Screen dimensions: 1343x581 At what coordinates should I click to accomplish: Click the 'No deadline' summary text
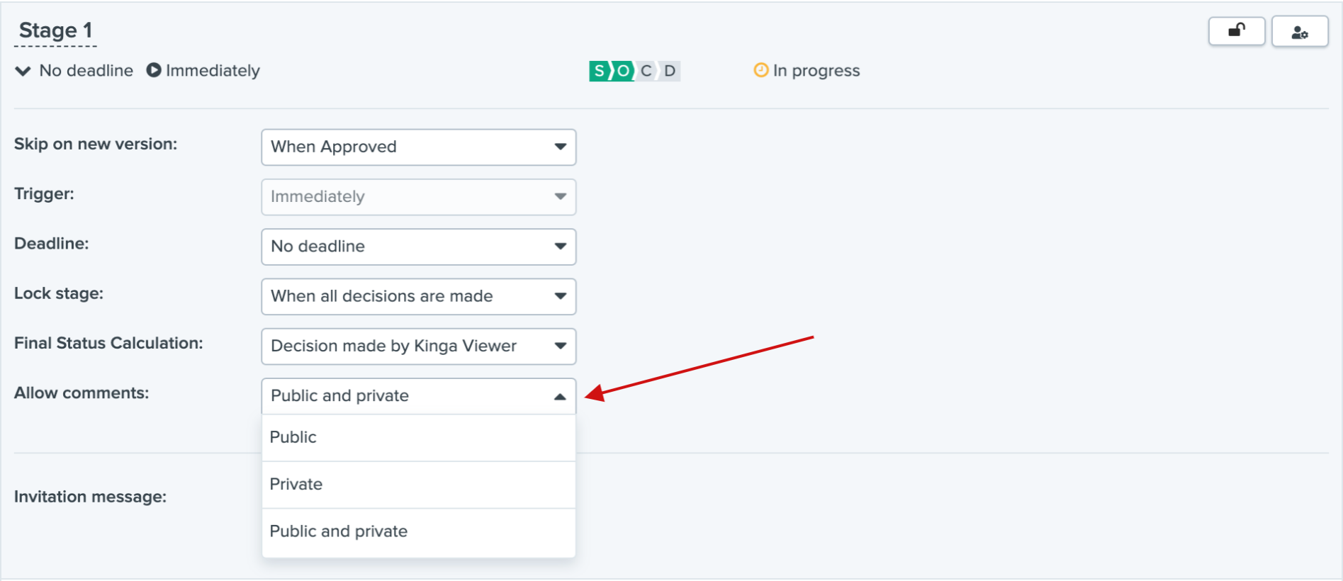[x=86, y=71]
